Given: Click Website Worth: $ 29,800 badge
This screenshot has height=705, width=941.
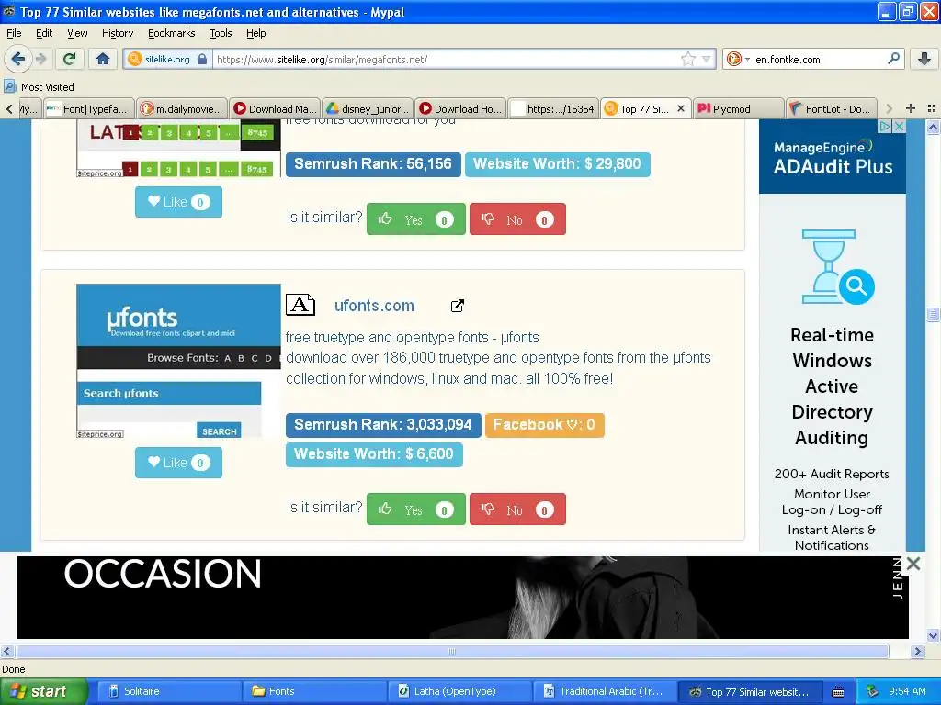Looking at the screenshot, I should pos(557,163).
